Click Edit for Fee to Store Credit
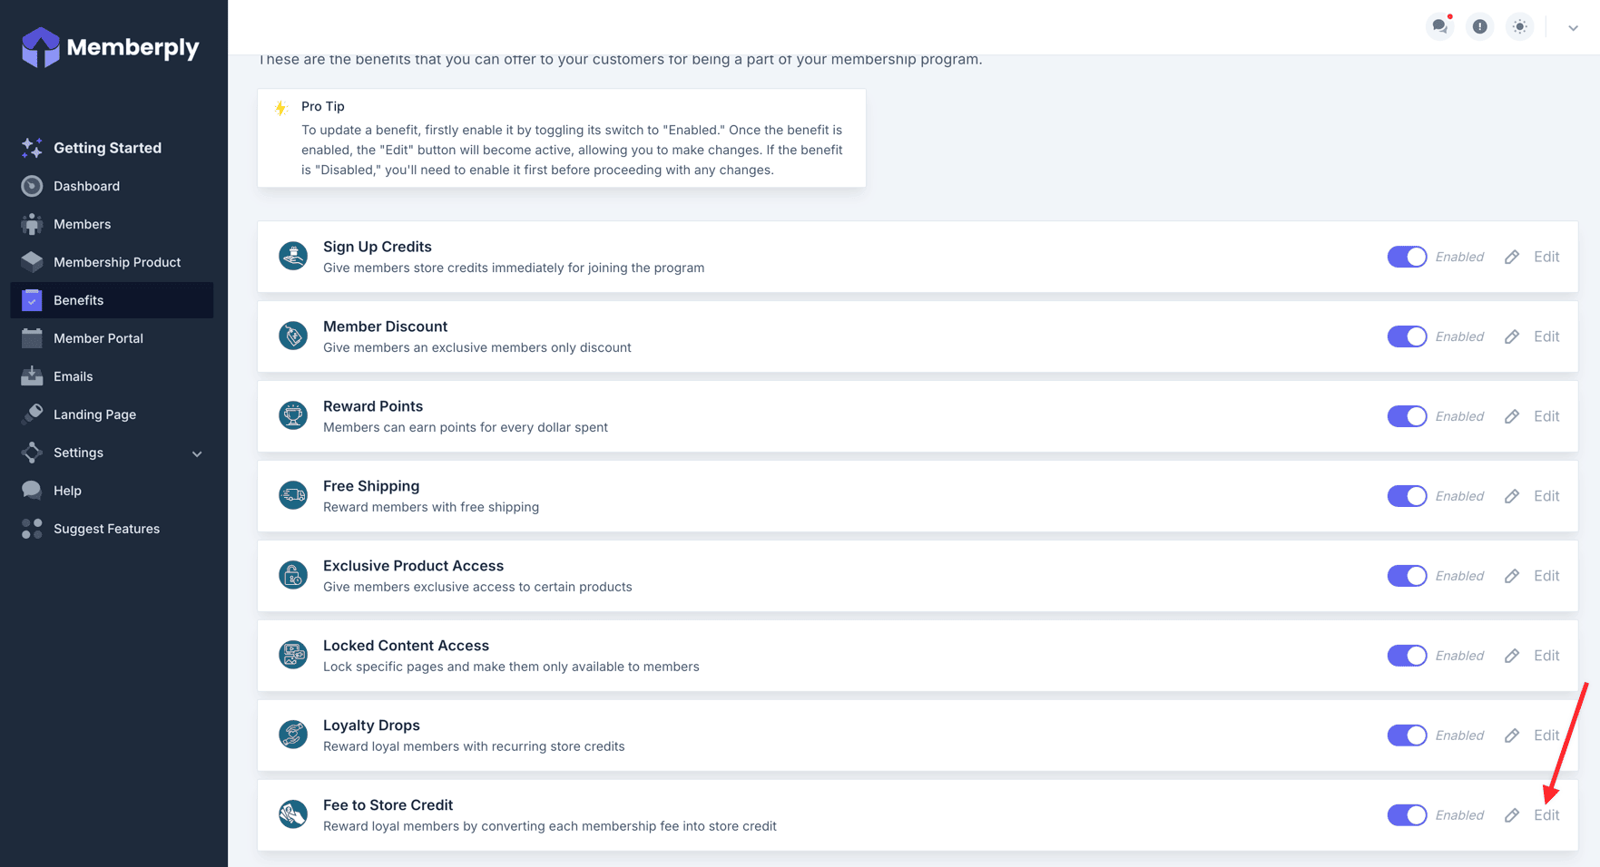1600x867 pixels. pos(1546,815)
